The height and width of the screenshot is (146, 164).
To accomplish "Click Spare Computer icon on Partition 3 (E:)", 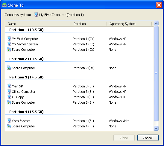I will pyautogui.click(x=9, y=102).
